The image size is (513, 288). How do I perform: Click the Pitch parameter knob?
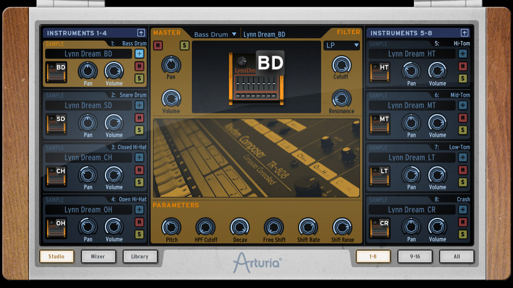[171, 227]
